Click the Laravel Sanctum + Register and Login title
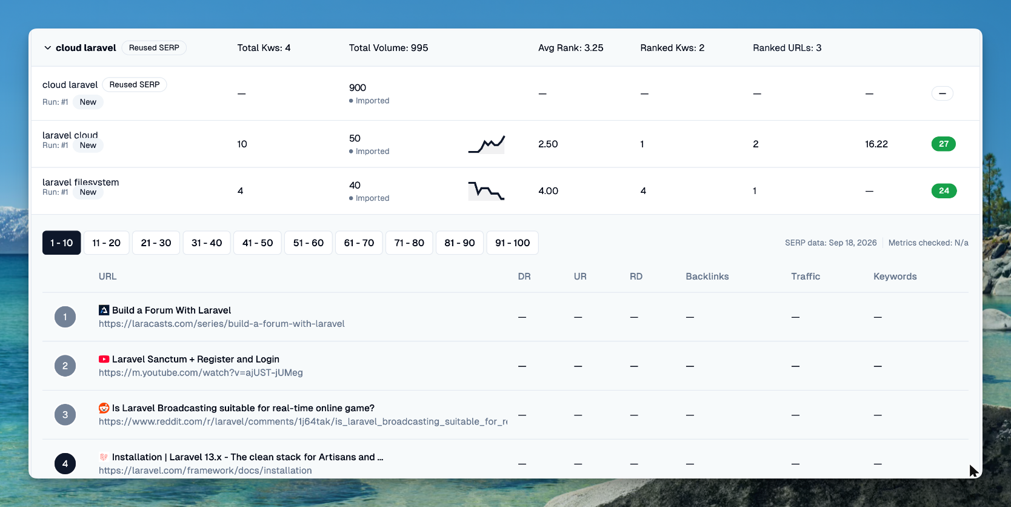 (196, 359)
